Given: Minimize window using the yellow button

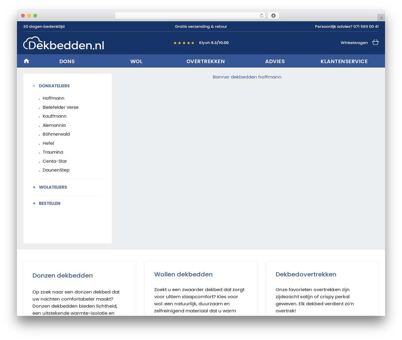Looking at the screenshot, I should click(x=29, y=16).
